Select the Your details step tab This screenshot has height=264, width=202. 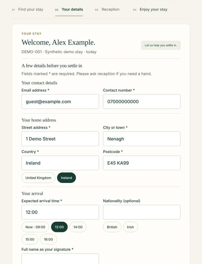pos(69,9)
